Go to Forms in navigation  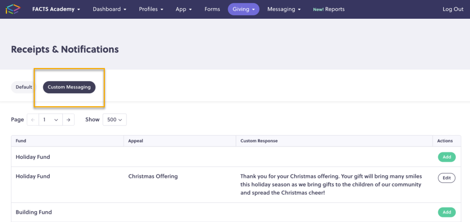click(x=212, y=9)
